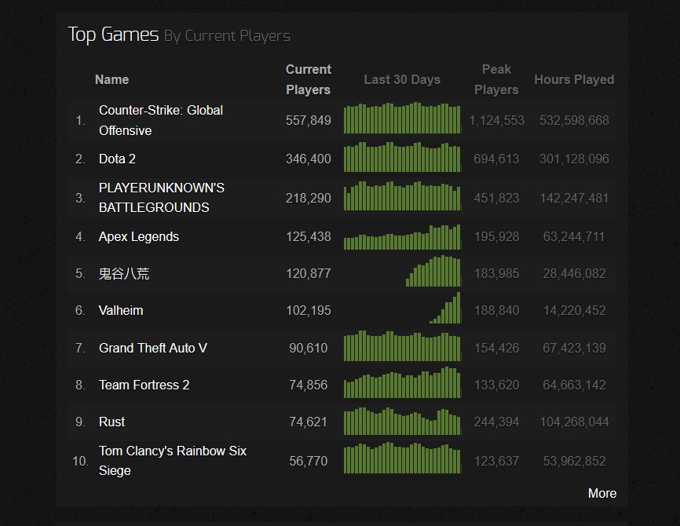Open the Valheim game page
The width and height of the screenshot is (680, 526).
[x=121, y=310]
